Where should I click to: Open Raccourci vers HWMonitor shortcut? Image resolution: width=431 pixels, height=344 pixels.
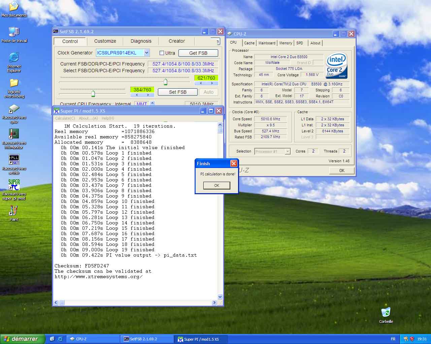point(14,139)
